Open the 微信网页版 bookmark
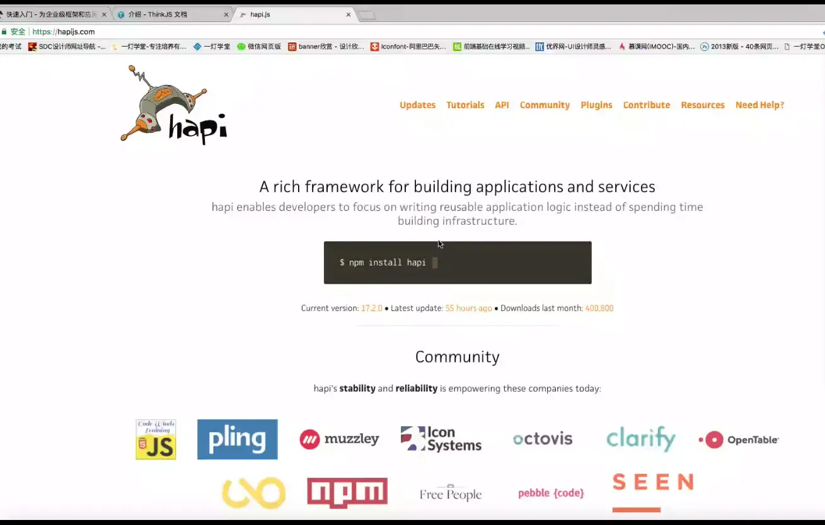 pos(259,47)
